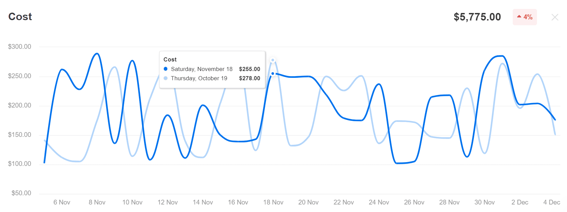Image resolution: width=567 pixels, height=212 pixels.
Task: Click the 4 Dec x-axis label
Action: pyautogui.click(x=552, y=202)
